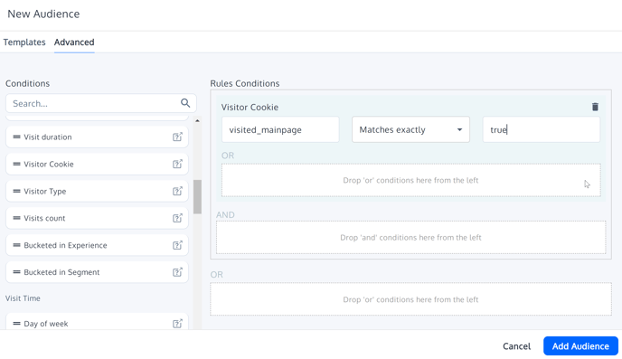Select the Visitor Type condition item

[97, 191]
